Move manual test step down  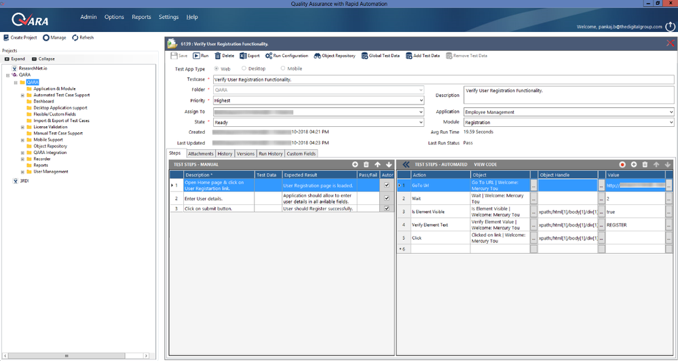[389, 165]
